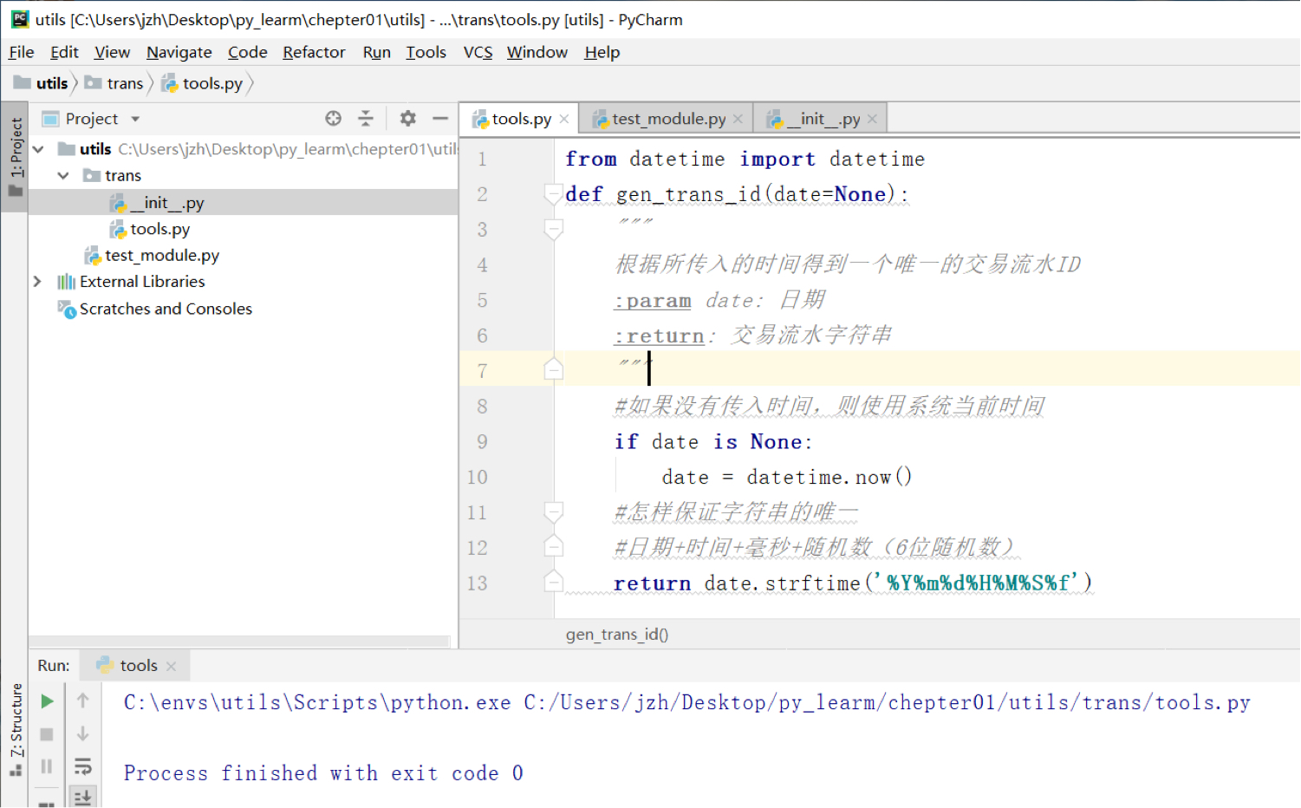This screenshot has height=808, width=1301.
Task: Click the down arrow in Run toolbar
Action: [83, 733]
